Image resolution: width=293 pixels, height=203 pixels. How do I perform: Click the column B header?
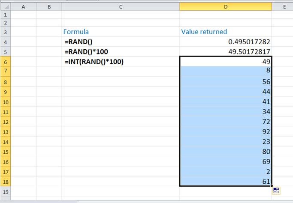pyautogui.click(x=49, y=6)
